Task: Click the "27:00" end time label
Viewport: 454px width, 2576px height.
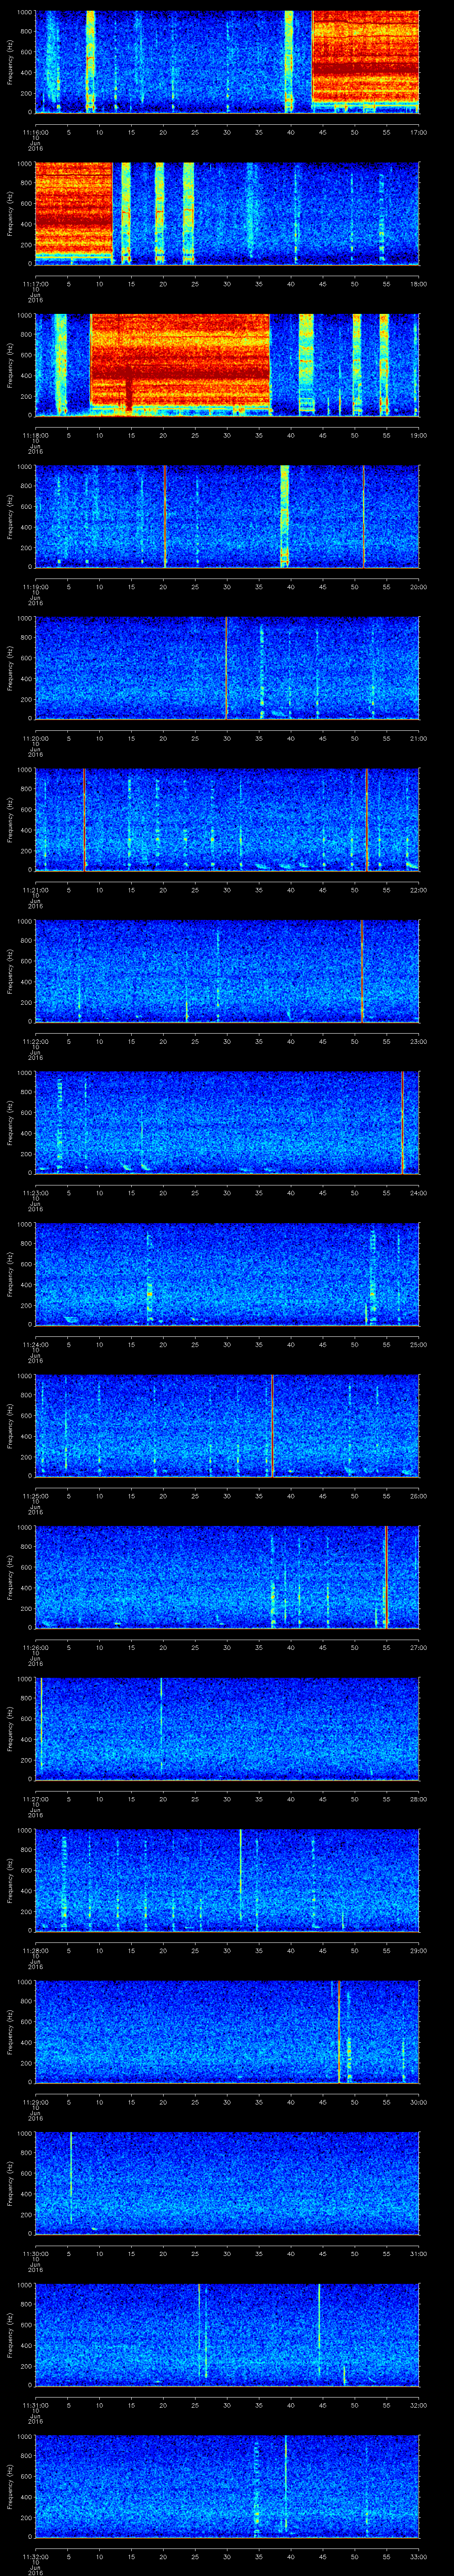Action: point(418,1647)
